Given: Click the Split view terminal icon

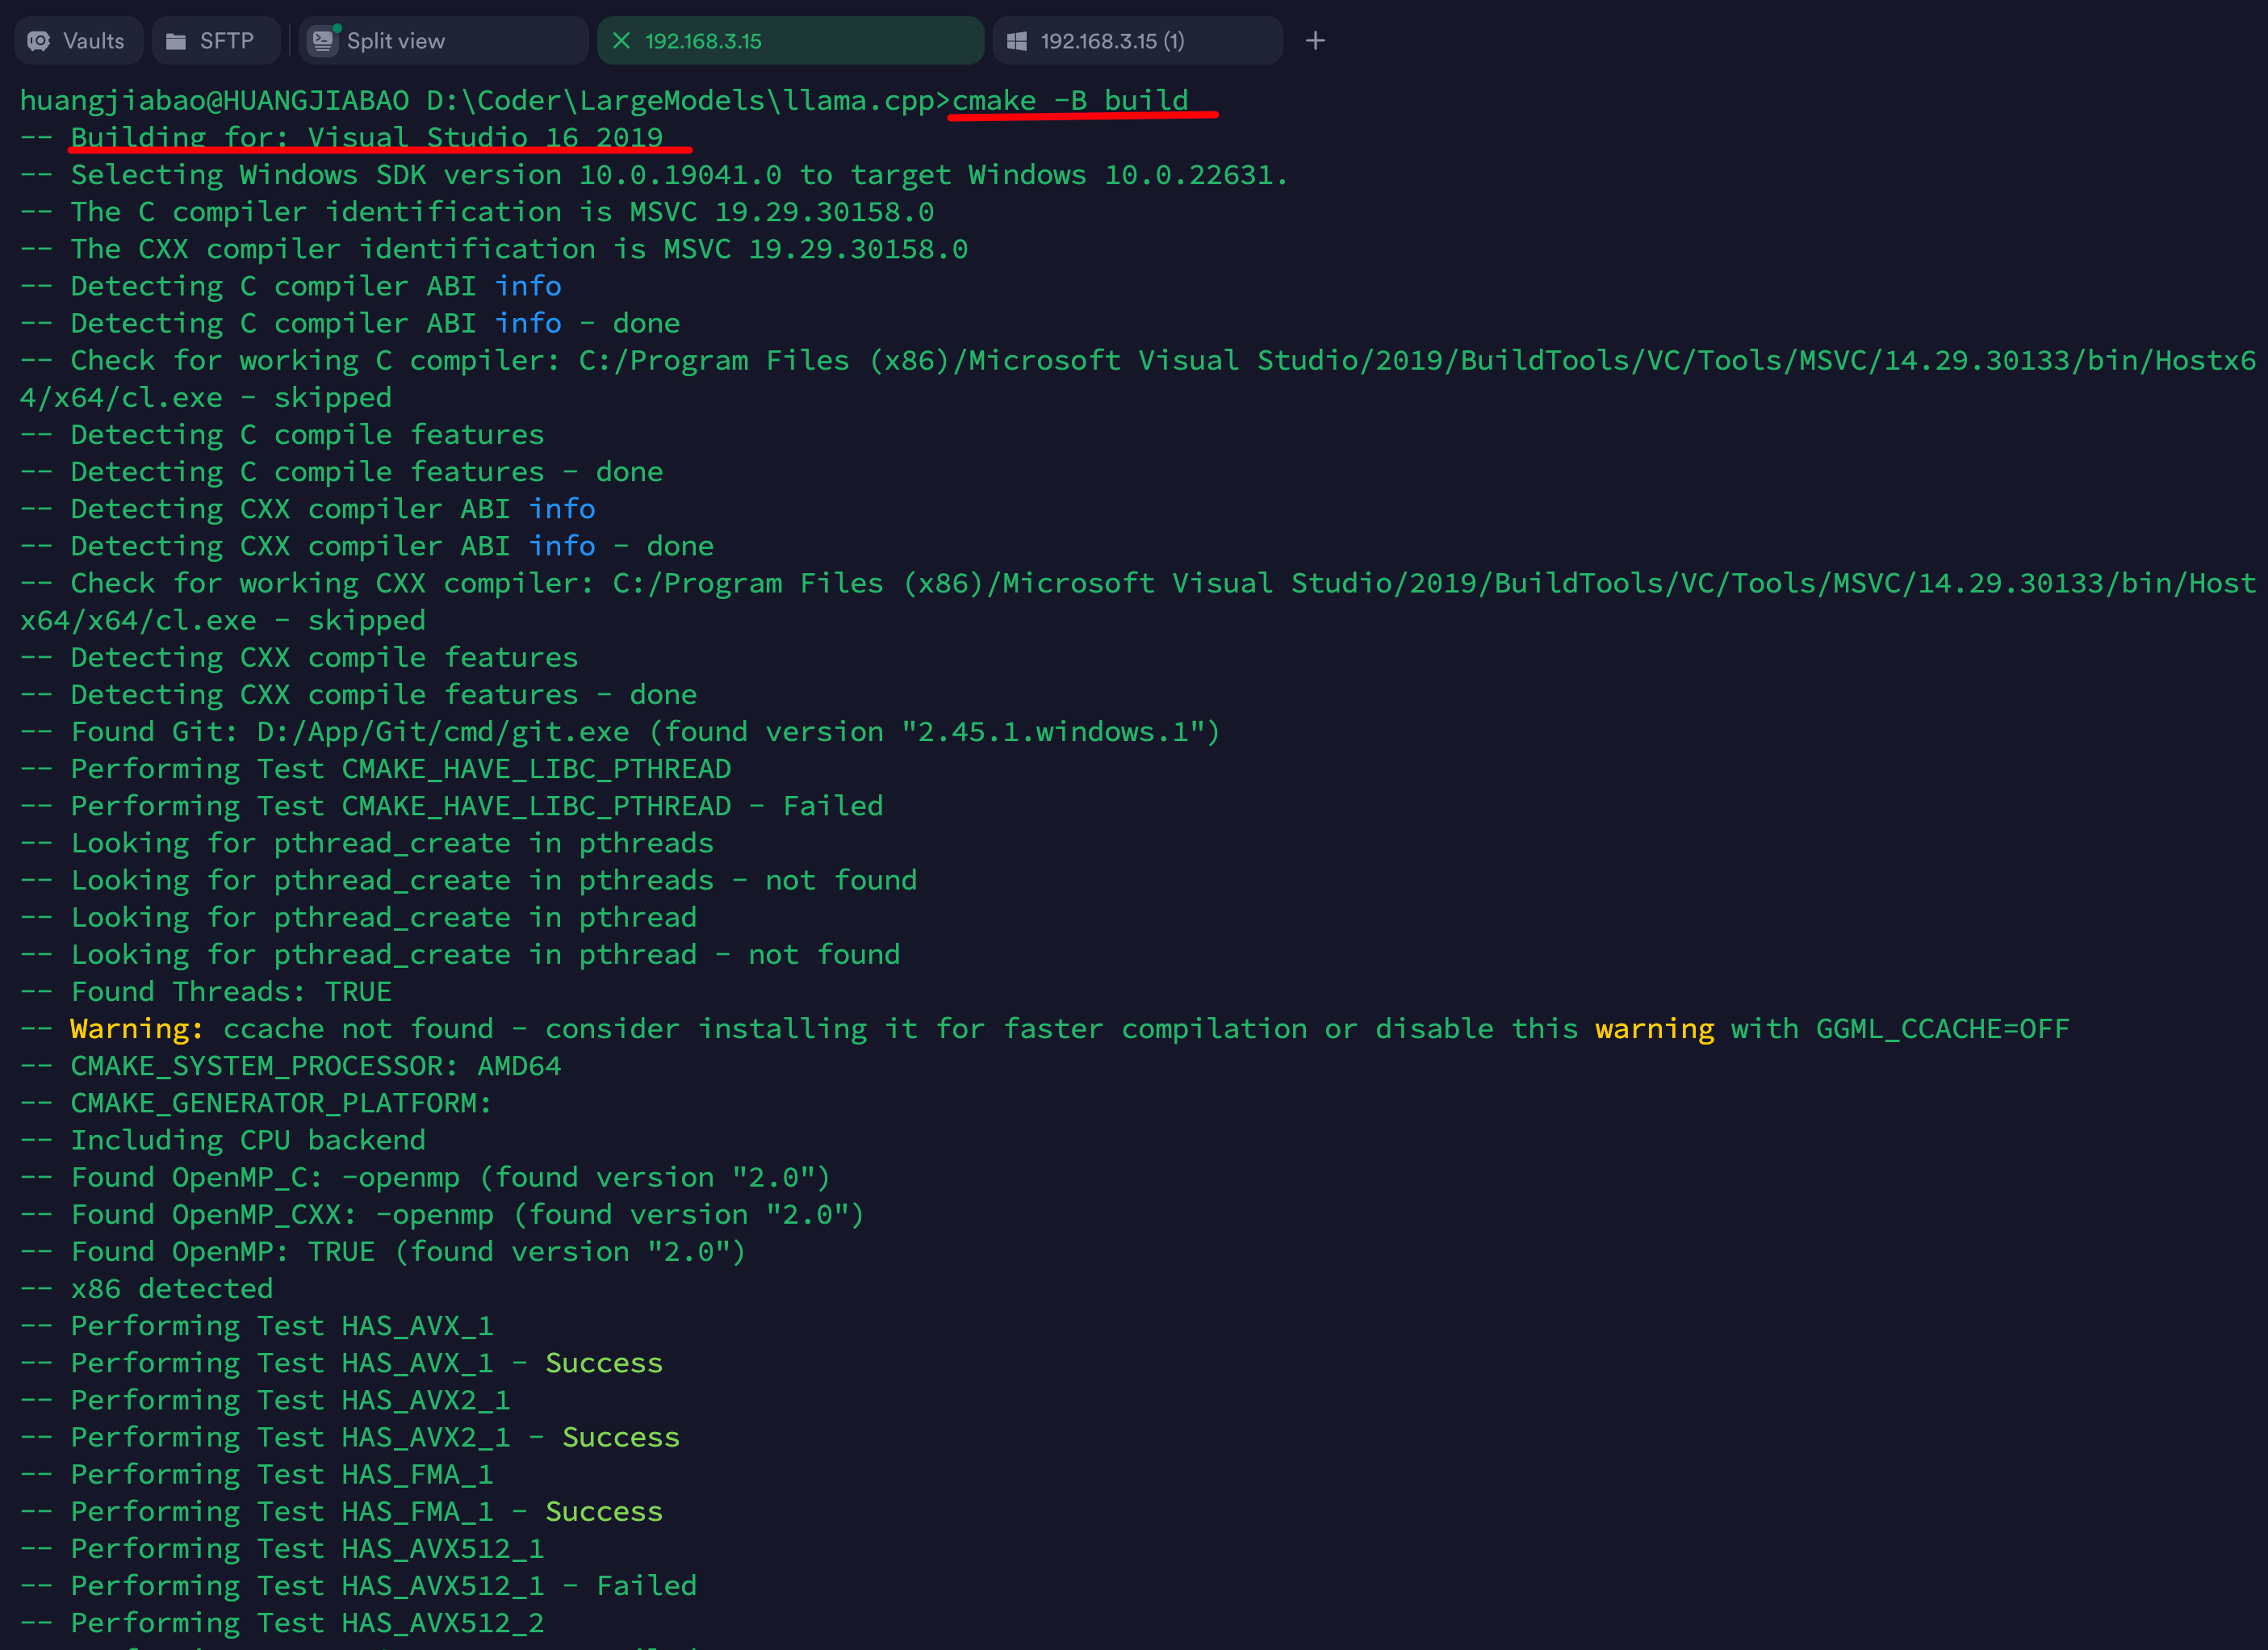Looking at the screenshot, I should point(323,41).
